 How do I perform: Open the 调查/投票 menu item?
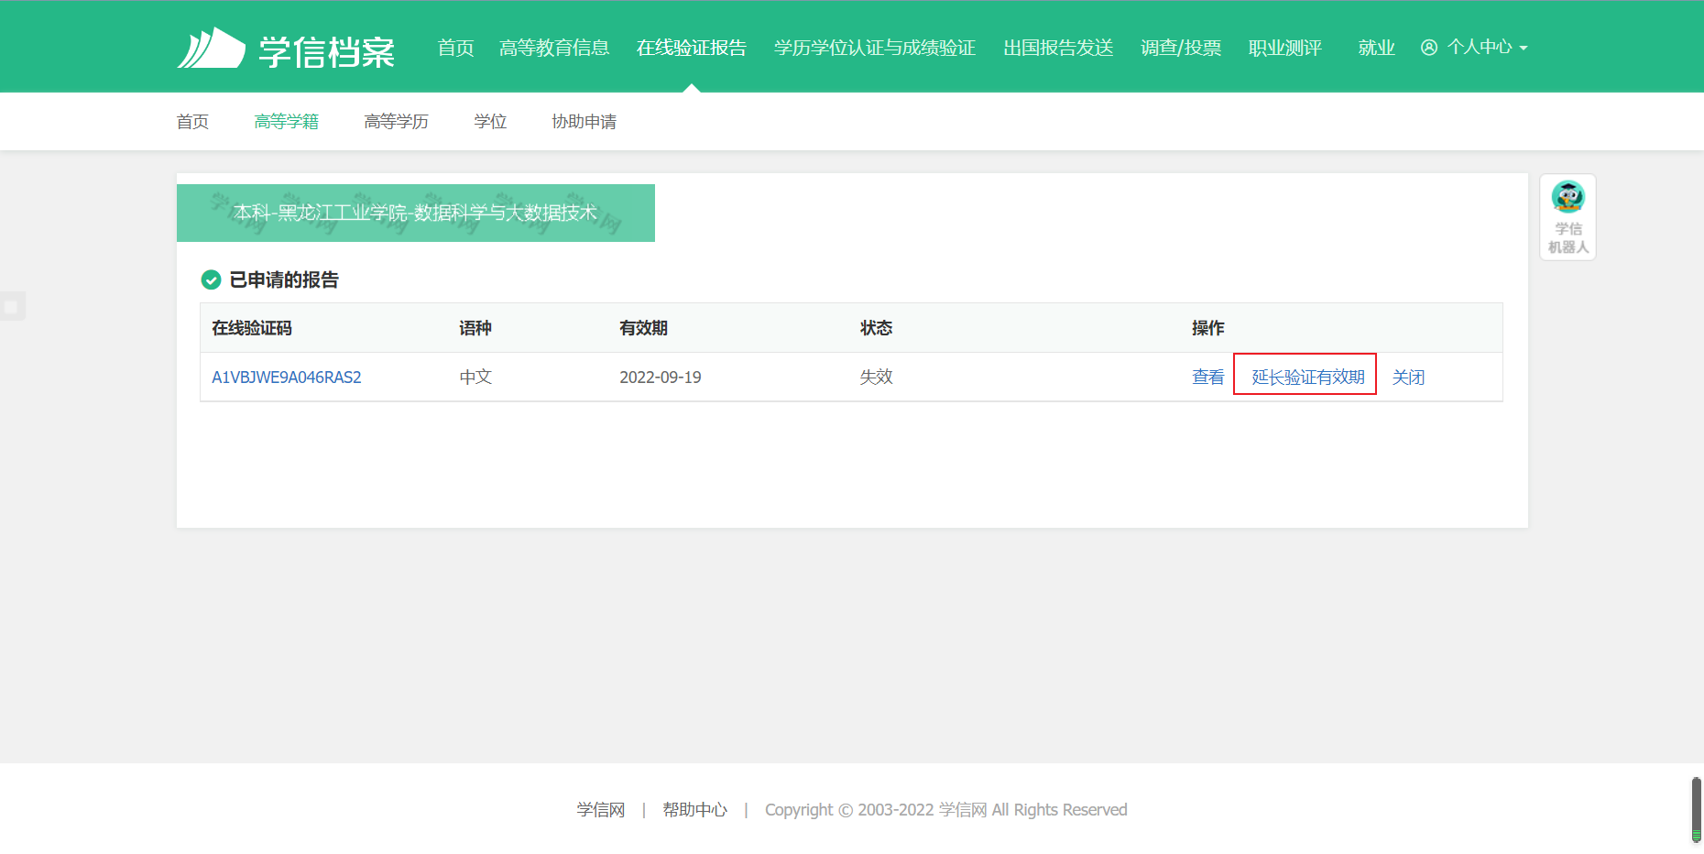pyautogui.click(x=1181, y=48)
